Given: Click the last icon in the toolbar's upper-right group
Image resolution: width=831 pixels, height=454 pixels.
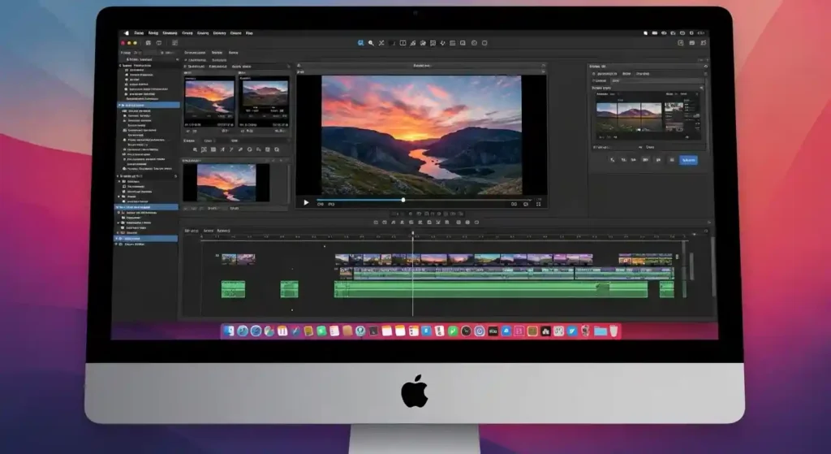Looking at the screenshot, I should point(703,43).
